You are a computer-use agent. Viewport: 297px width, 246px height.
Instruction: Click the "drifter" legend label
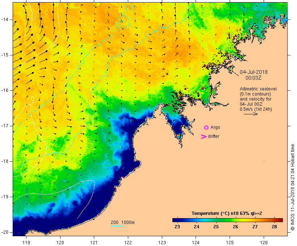pyautogui.click(x=213, y=136)
